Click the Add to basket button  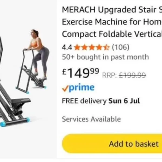[x=112, y=144]
